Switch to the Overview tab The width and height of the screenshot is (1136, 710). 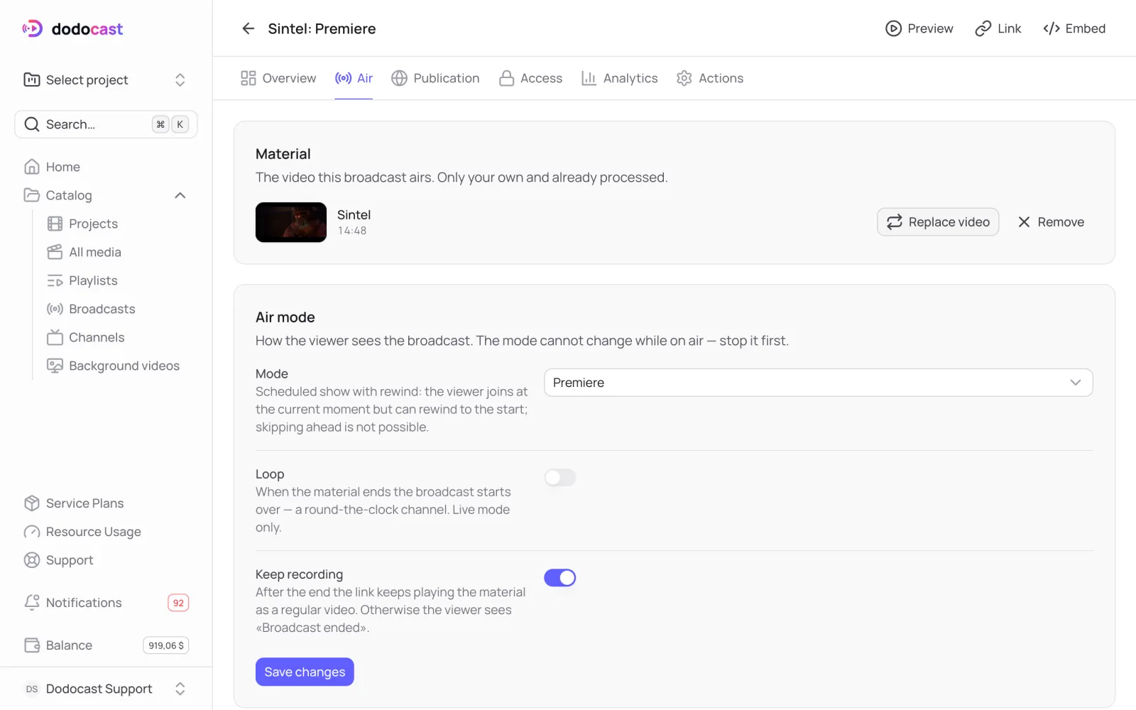coord(278,78)
